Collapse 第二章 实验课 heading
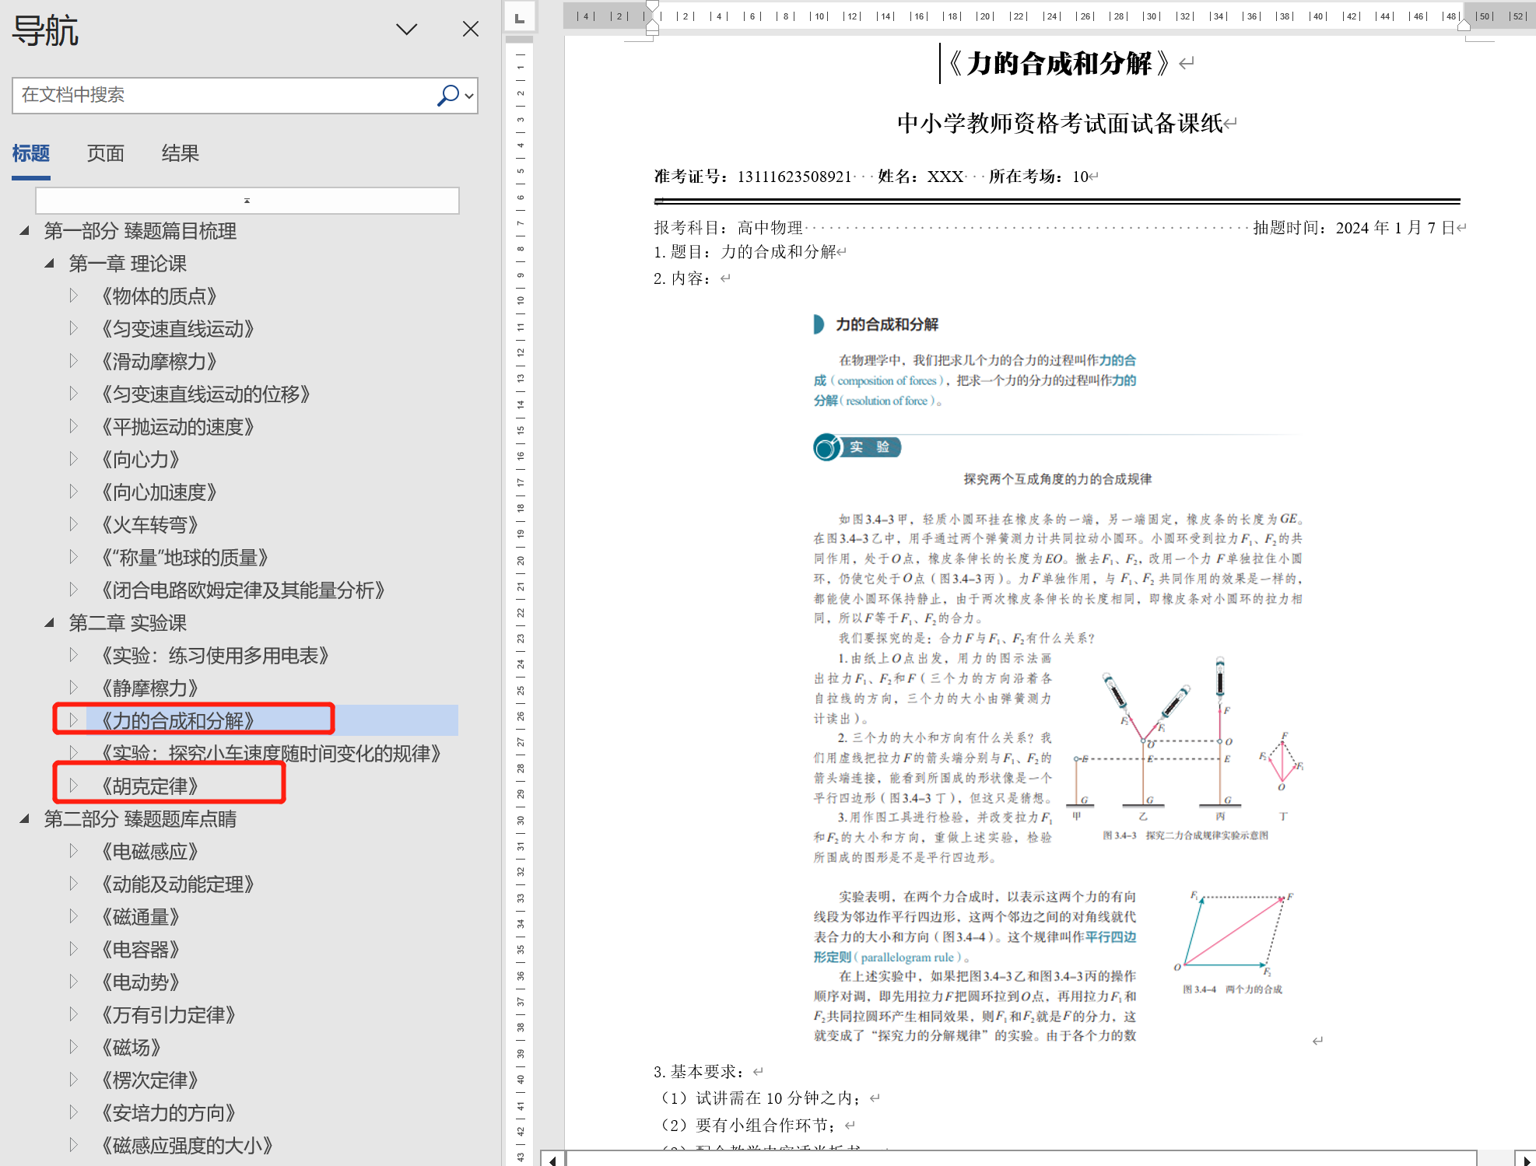 (50, 623)
